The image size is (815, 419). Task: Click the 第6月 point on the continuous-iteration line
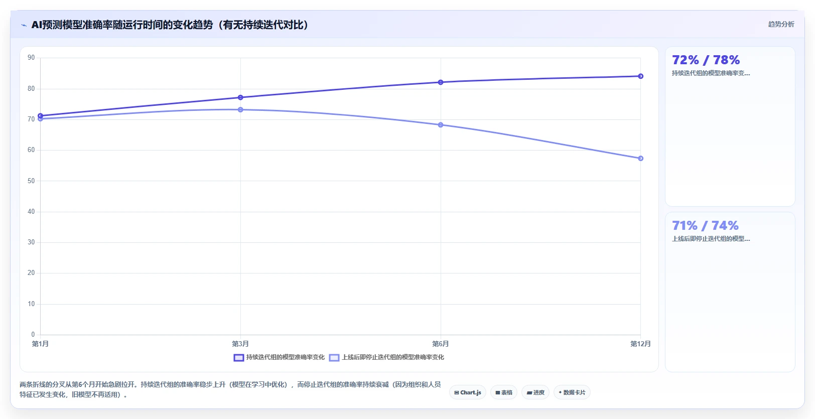click(441, 82)
